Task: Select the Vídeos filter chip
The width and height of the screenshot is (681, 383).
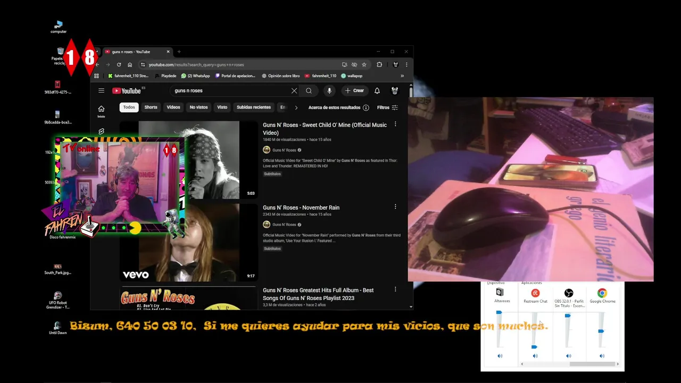Action: click(173, 107)
